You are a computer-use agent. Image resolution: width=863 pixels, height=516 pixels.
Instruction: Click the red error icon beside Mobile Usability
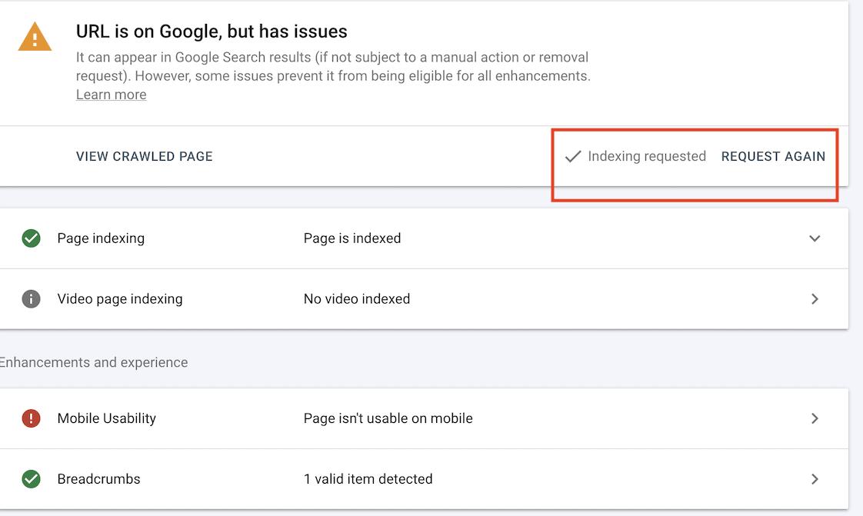[32, 418]
